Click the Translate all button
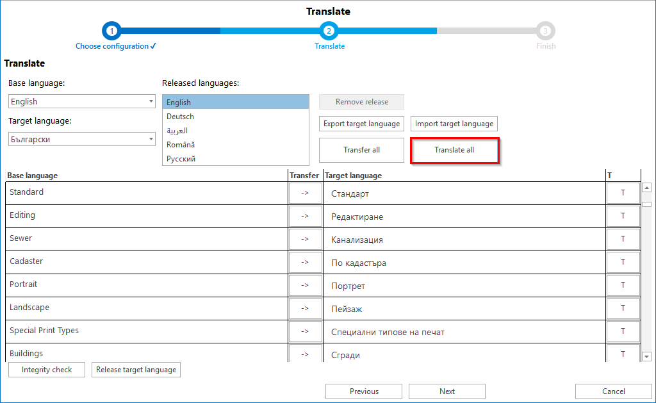Screen dimensions: 656x403 (x=454, y=150)
